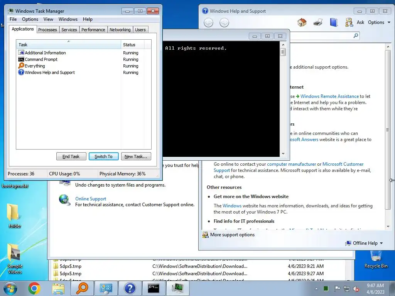This screenshot has height=296, width=395.
Task: Open the Online Support link
Action: (x=91, y=198)
